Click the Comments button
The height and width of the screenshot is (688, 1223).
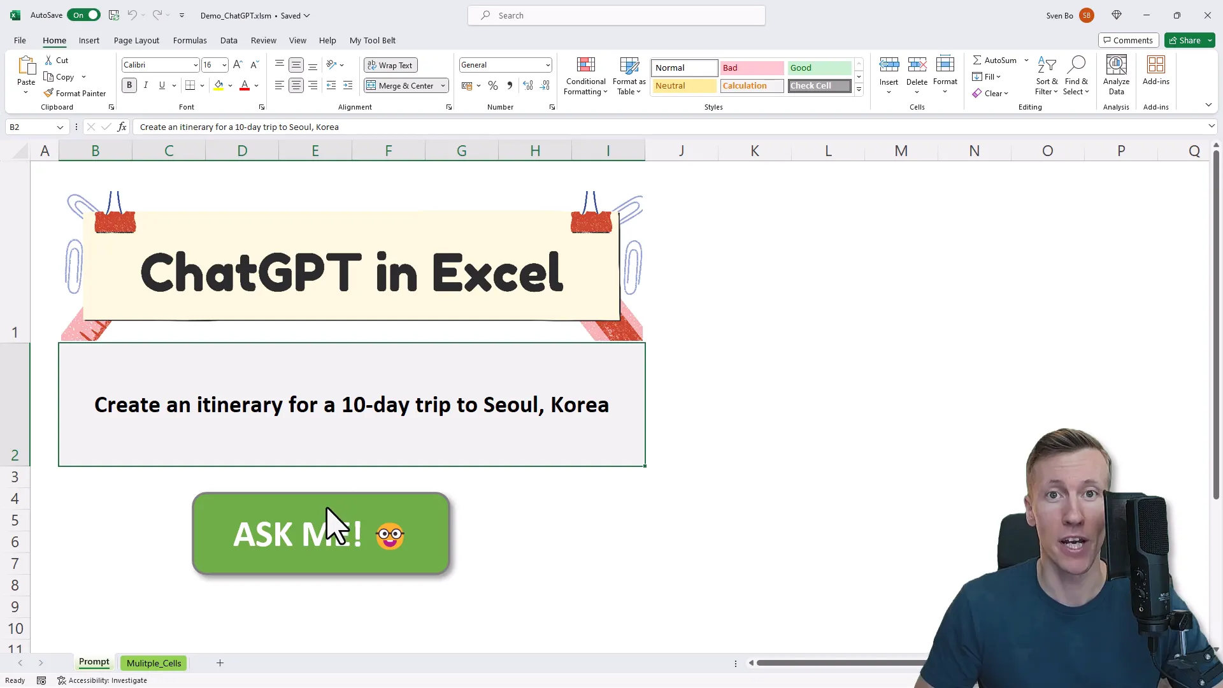(1128, 39)
